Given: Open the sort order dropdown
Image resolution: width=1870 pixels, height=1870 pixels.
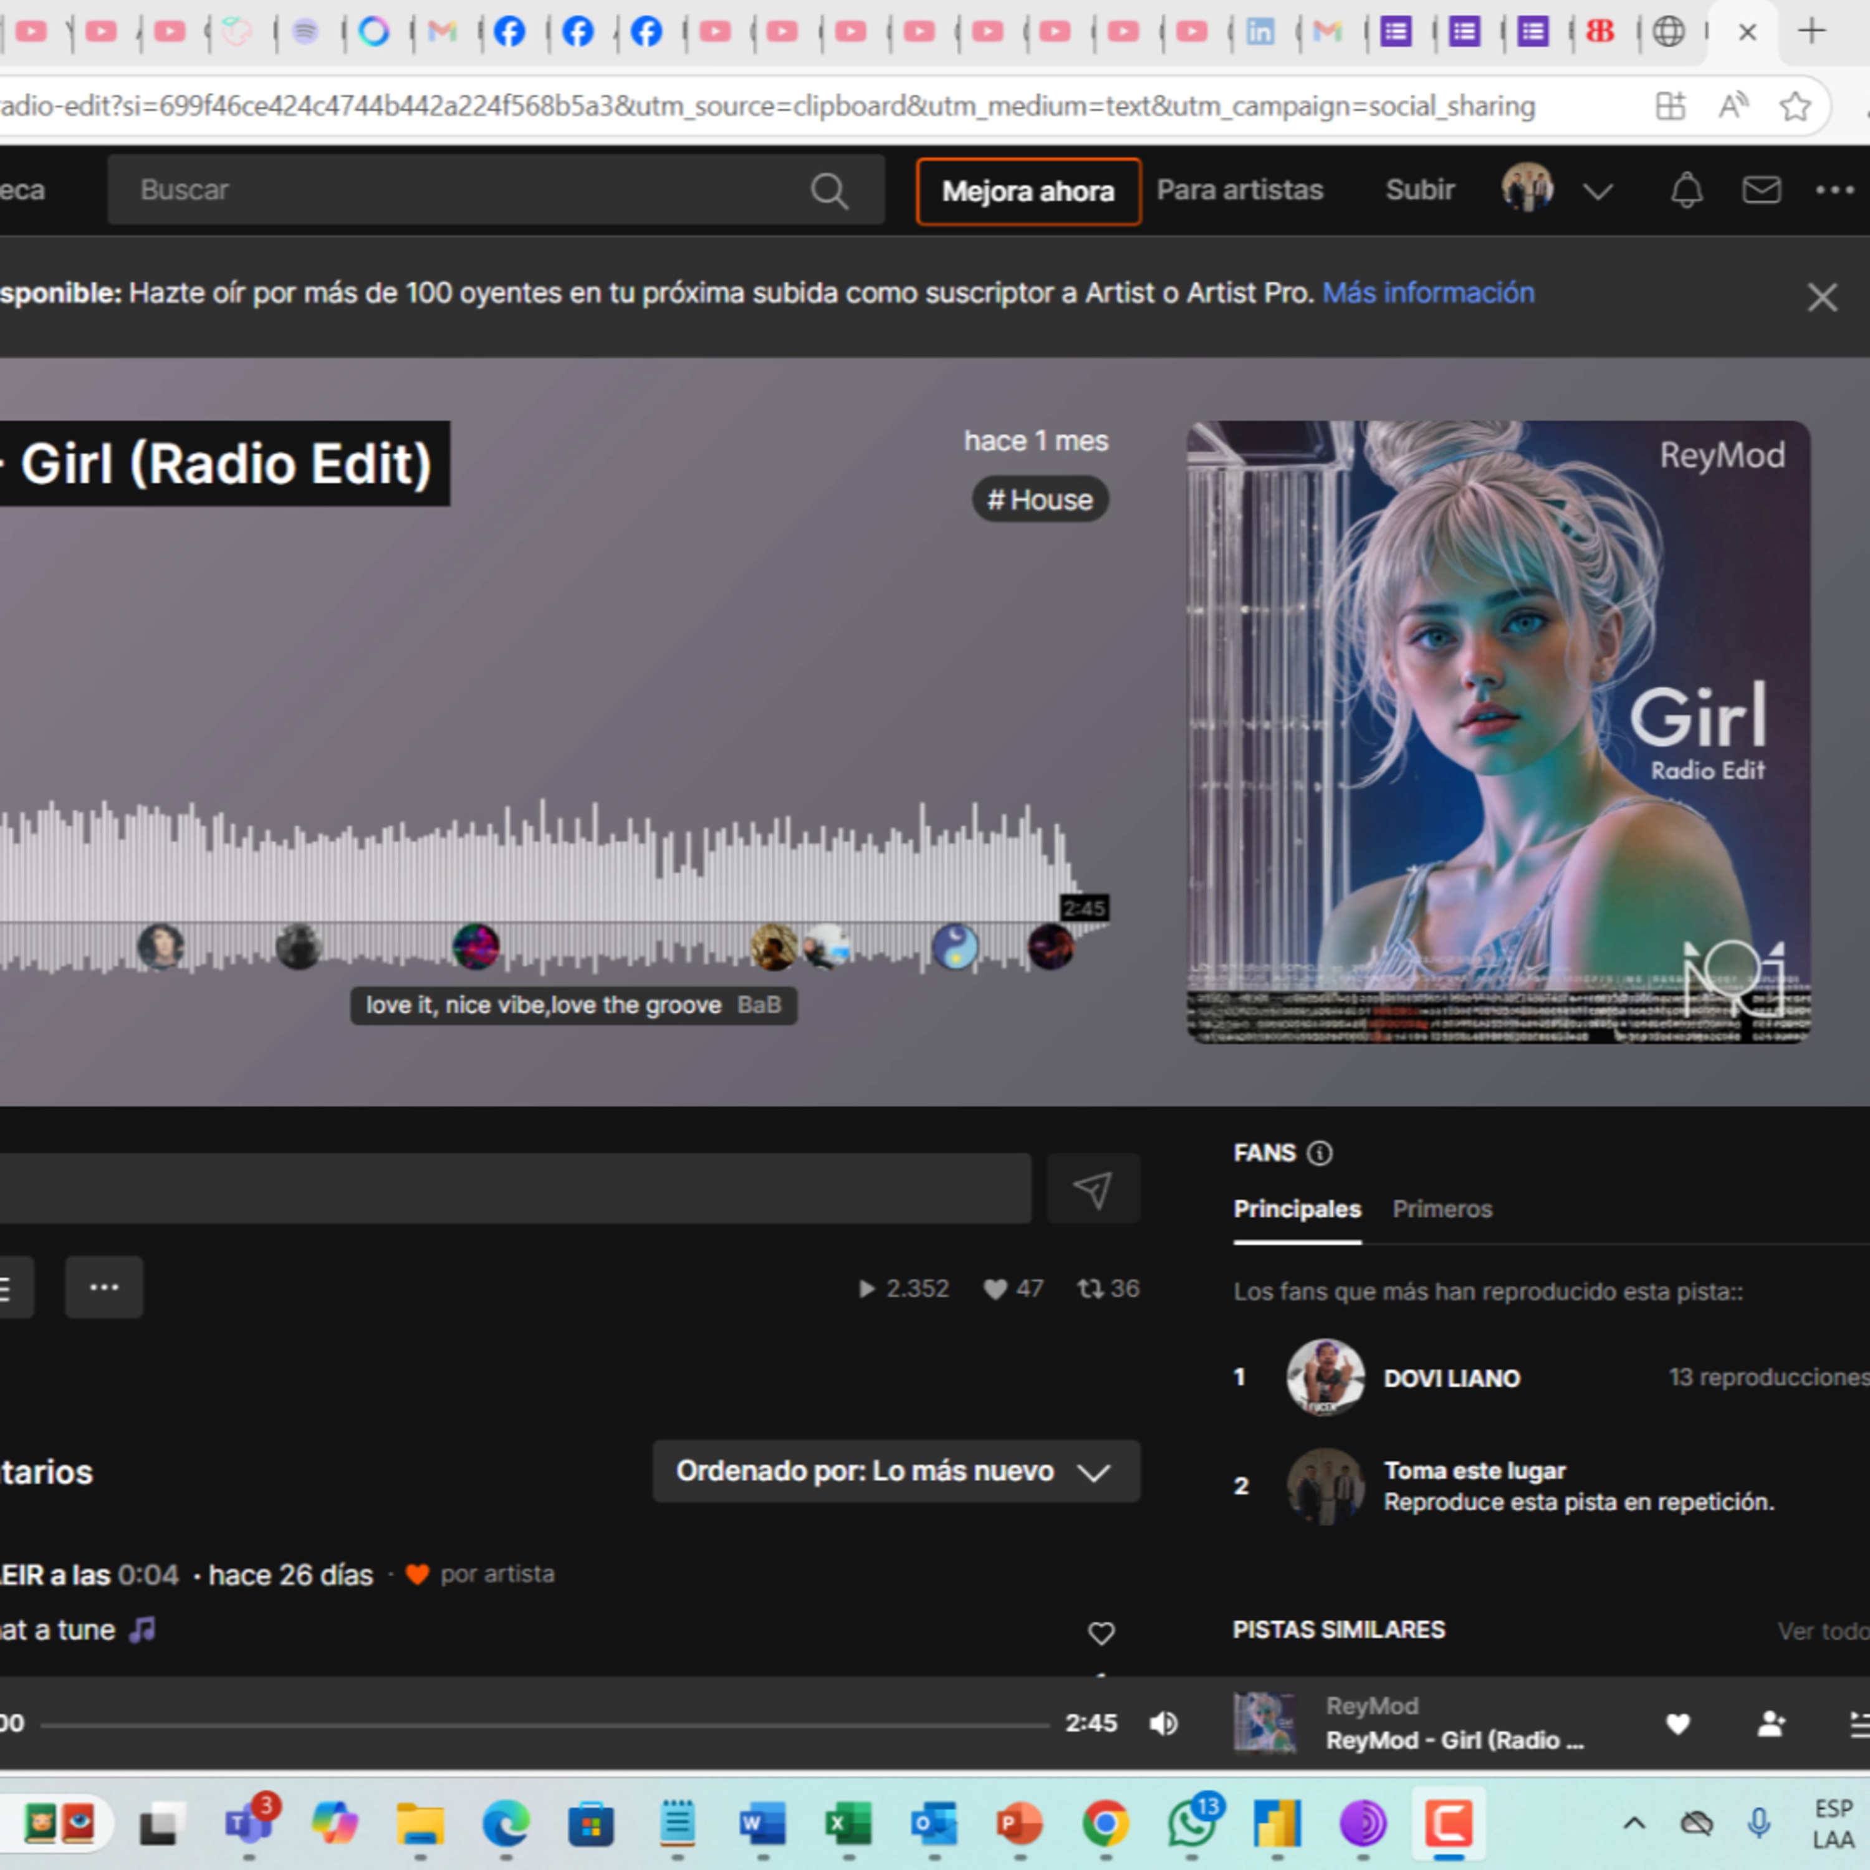Looking at the screenshot, I should tap(896, 1471).
